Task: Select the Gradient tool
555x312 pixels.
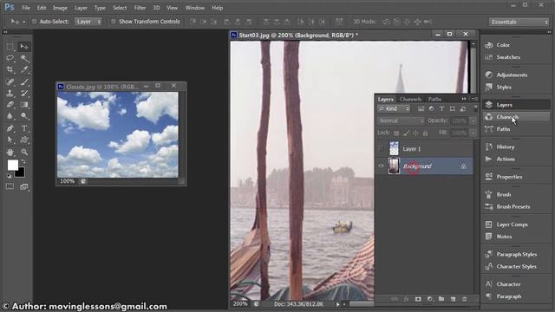Action: [x=24, y=105]
